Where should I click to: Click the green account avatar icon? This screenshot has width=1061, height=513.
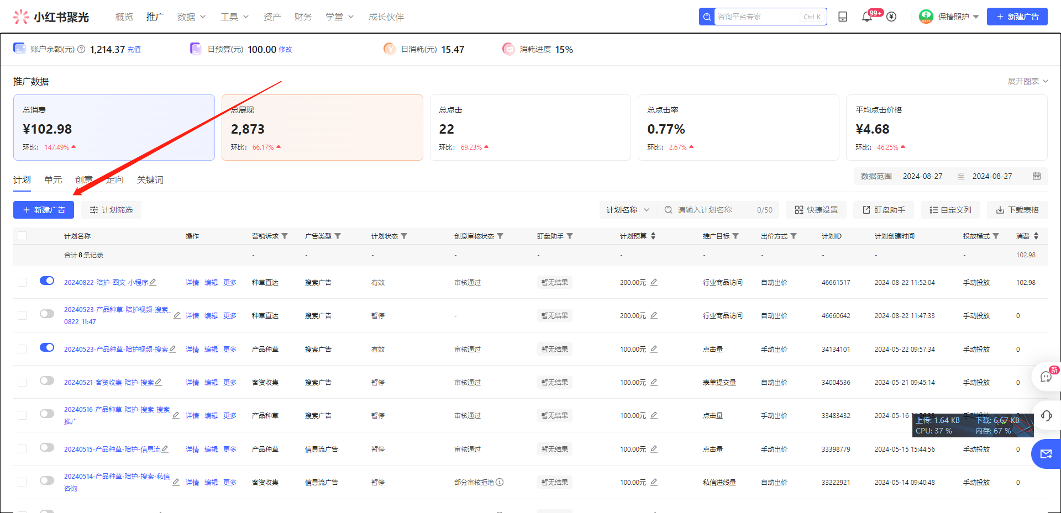(x=926, y=17)
